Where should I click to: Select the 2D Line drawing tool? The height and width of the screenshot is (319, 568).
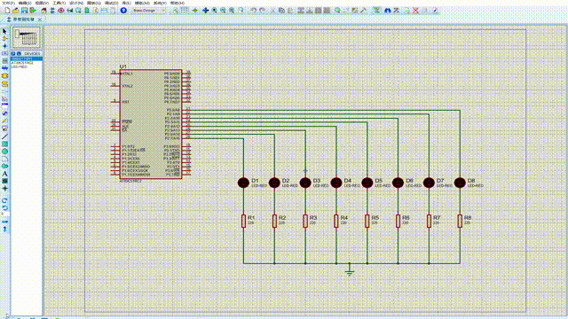[4, 136]
